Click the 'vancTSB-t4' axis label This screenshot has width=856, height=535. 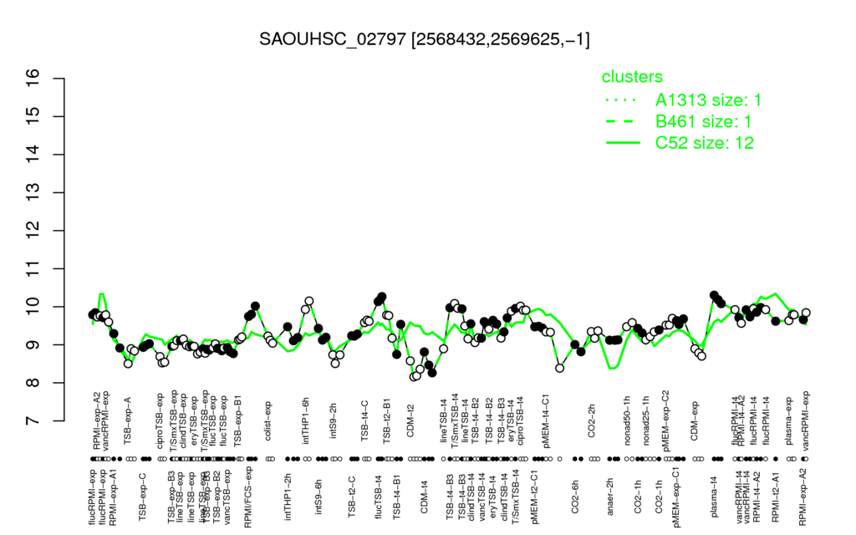tap(481, 495)
